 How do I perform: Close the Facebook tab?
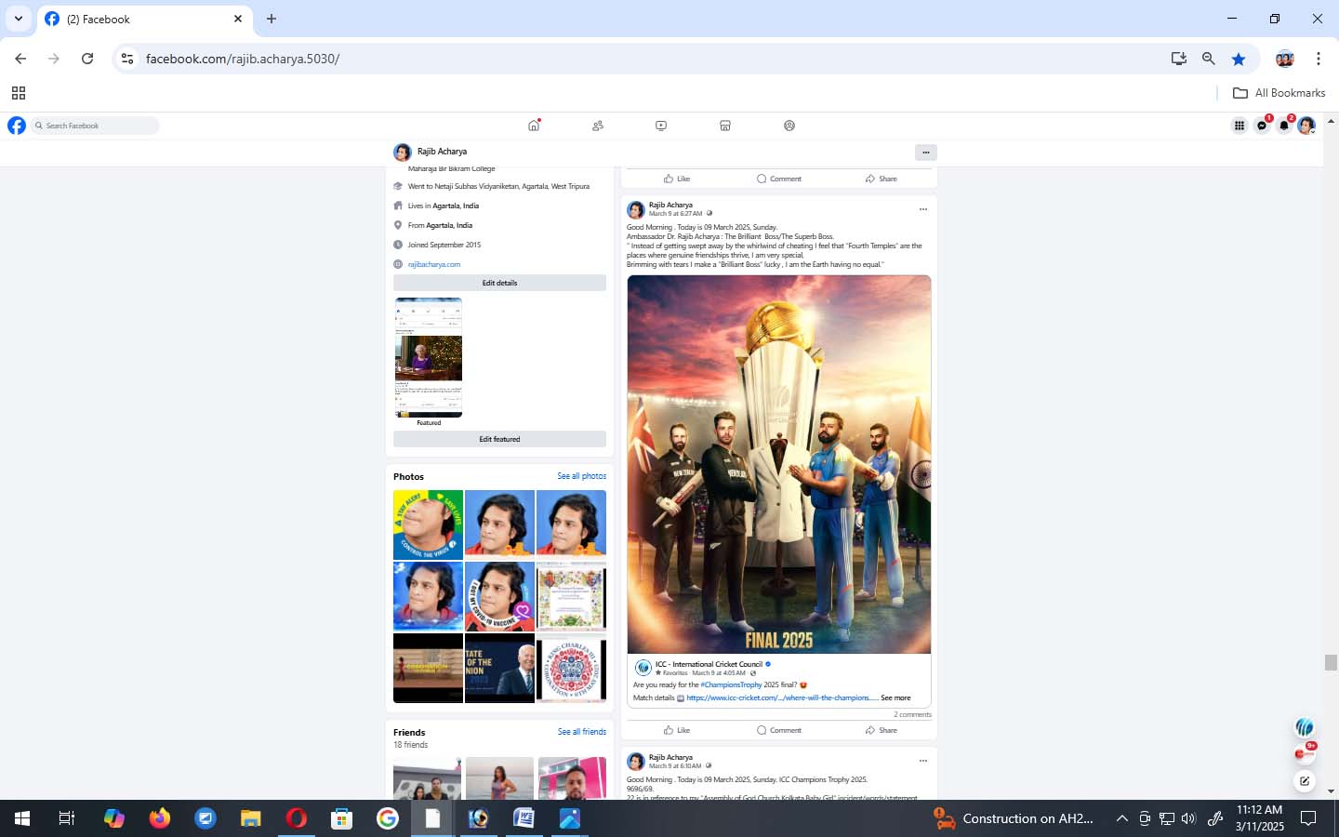click(238, 19)
